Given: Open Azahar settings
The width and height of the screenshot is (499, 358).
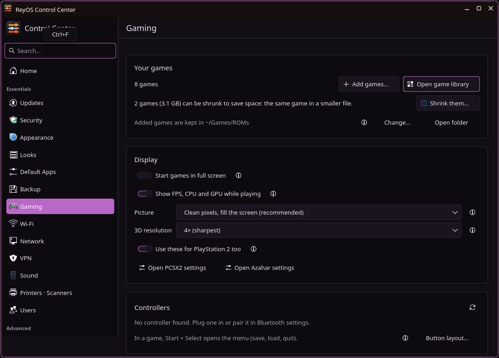Looking at the screenshot, I should pyautogui.click(x=260, y=268).
